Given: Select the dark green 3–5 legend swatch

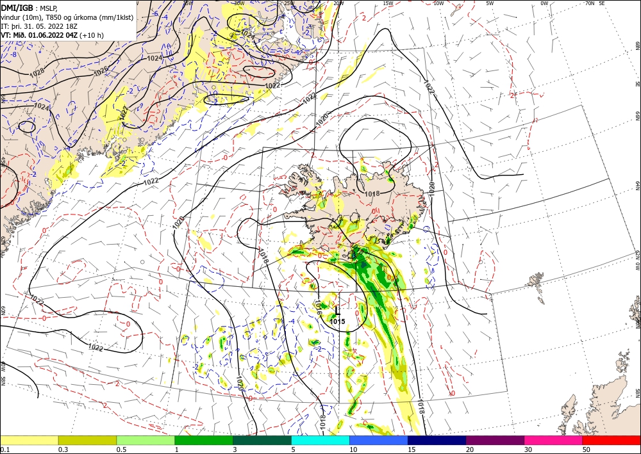Looking at the screenshot, I should 262,440.
